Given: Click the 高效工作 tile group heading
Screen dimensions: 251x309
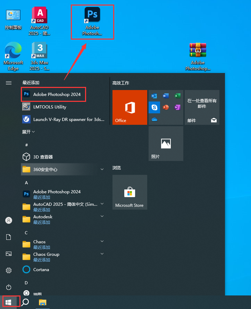Looking at the screenshot, I should [x=121, y=83].
